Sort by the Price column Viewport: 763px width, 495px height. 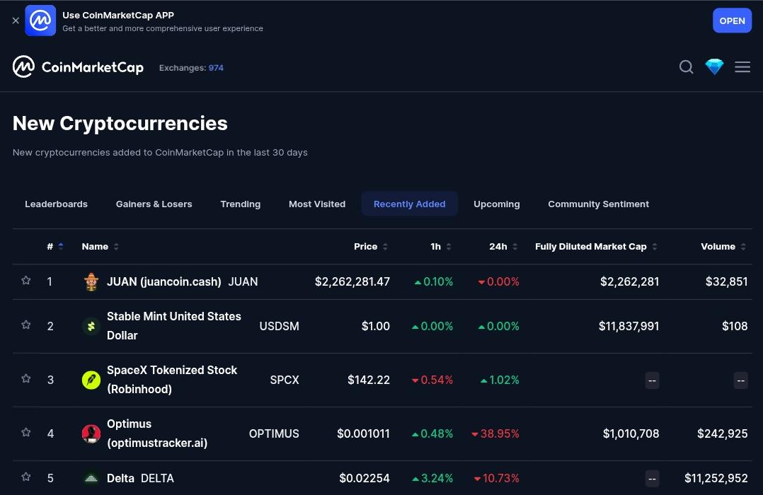371,247
